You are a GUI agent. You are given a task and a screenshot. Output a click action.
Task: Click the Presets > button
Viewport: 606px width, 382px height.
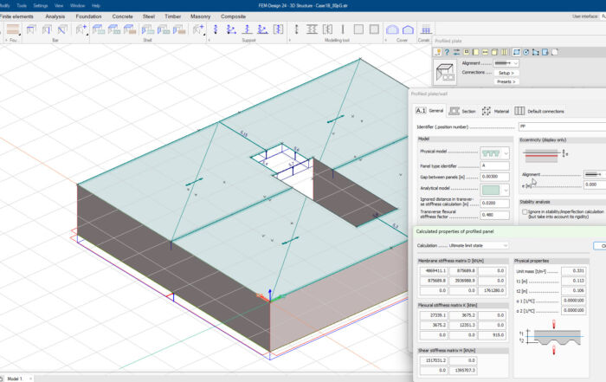click(x=506, y=82)
